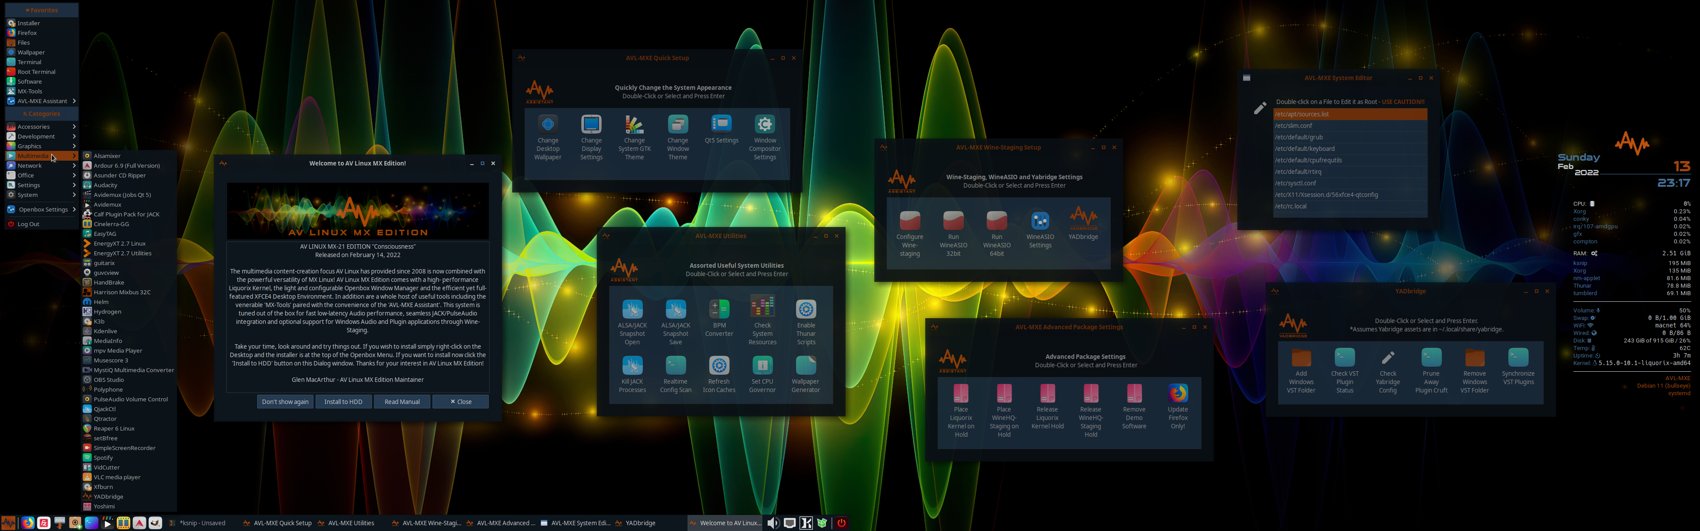Click the Install to HDD button
The width and height of the screenshot is (1700, 531).
click(343, 402)
